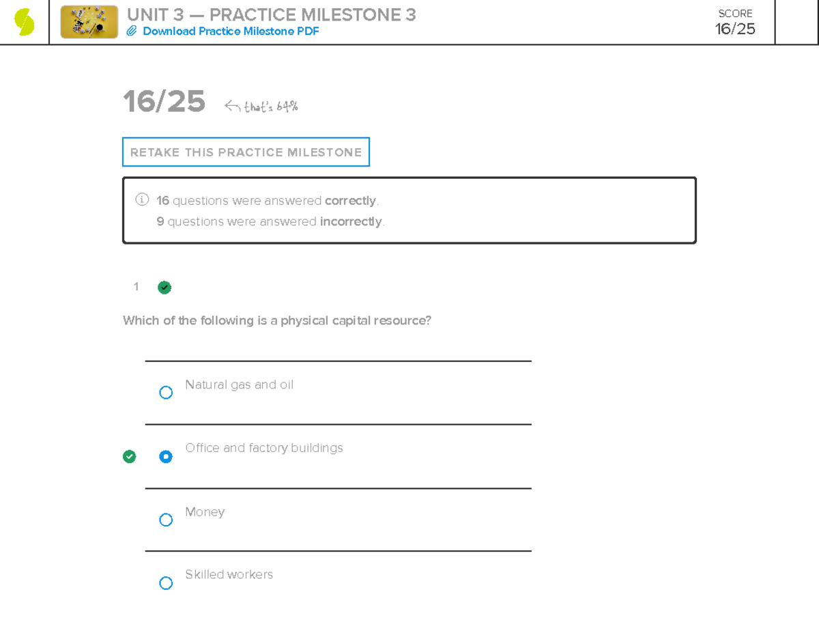This screenshot has width=819, height=633.
Task: Select the Skilled workers radio button
Action: tap(166, 582)
